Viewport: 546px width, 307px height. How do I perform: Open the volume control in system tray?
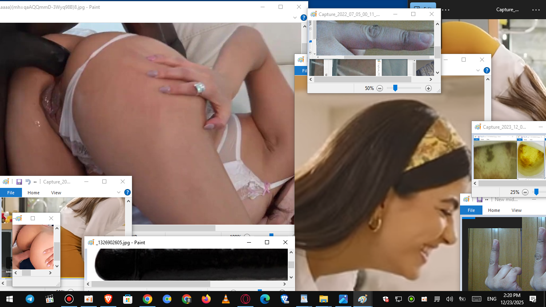pyautogui.click(x=449, y=299)
